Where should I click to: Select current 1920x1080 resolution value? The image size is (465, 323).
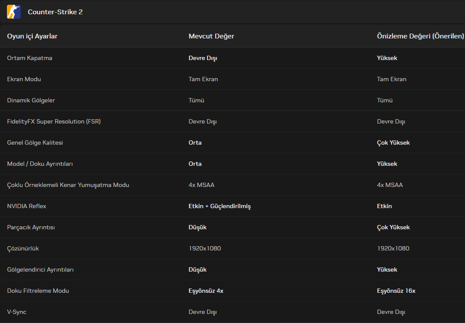coord(204,248)
